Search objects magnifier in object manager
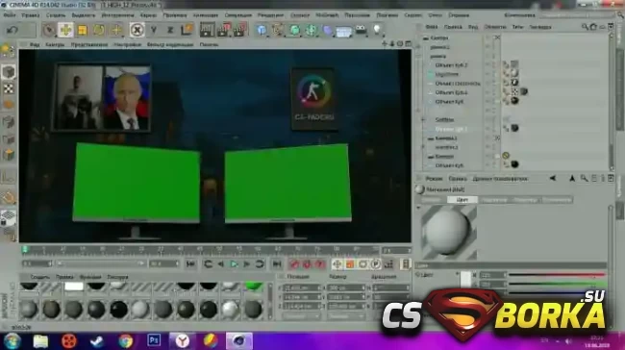 pos(585,27)
